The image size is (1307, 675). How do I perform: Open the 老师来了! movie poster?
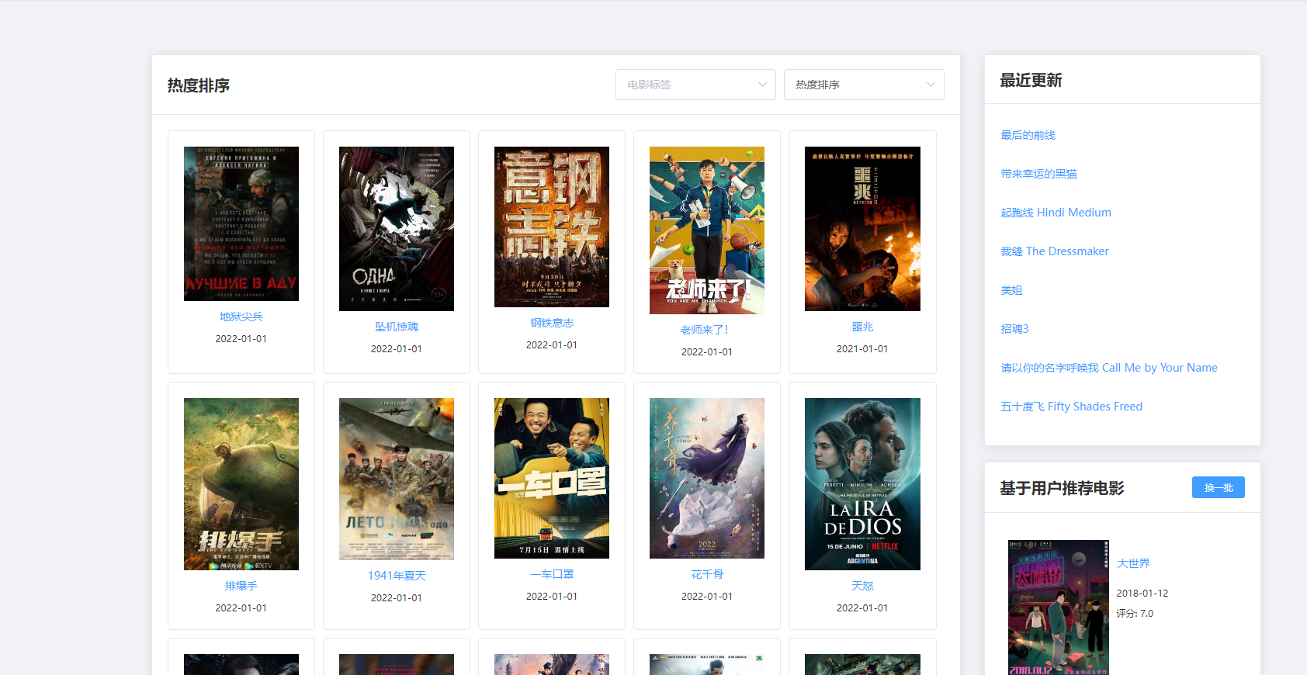(x=707, y=230)
